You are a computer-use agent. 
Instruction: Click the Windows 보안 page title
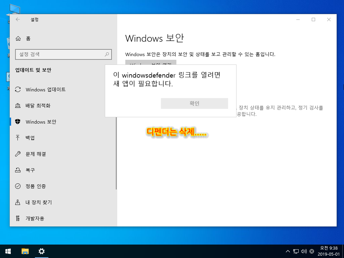(155, 38)
